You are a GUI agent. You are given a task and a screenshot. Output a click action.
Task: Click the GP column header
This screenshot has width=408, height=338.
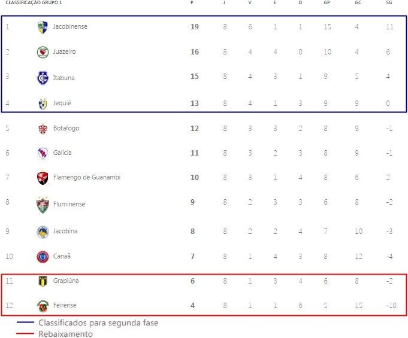(327, 2)
